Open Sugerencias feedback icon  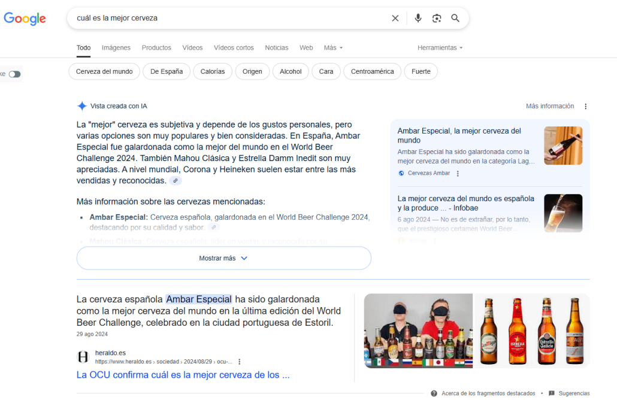(552, 393)
